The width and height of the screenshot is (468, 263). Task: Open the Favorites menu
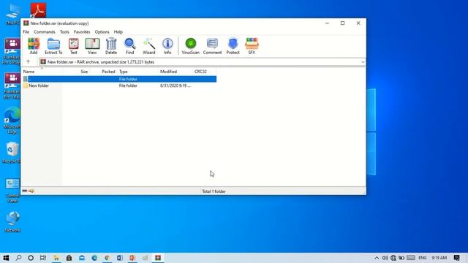[82, 31]
